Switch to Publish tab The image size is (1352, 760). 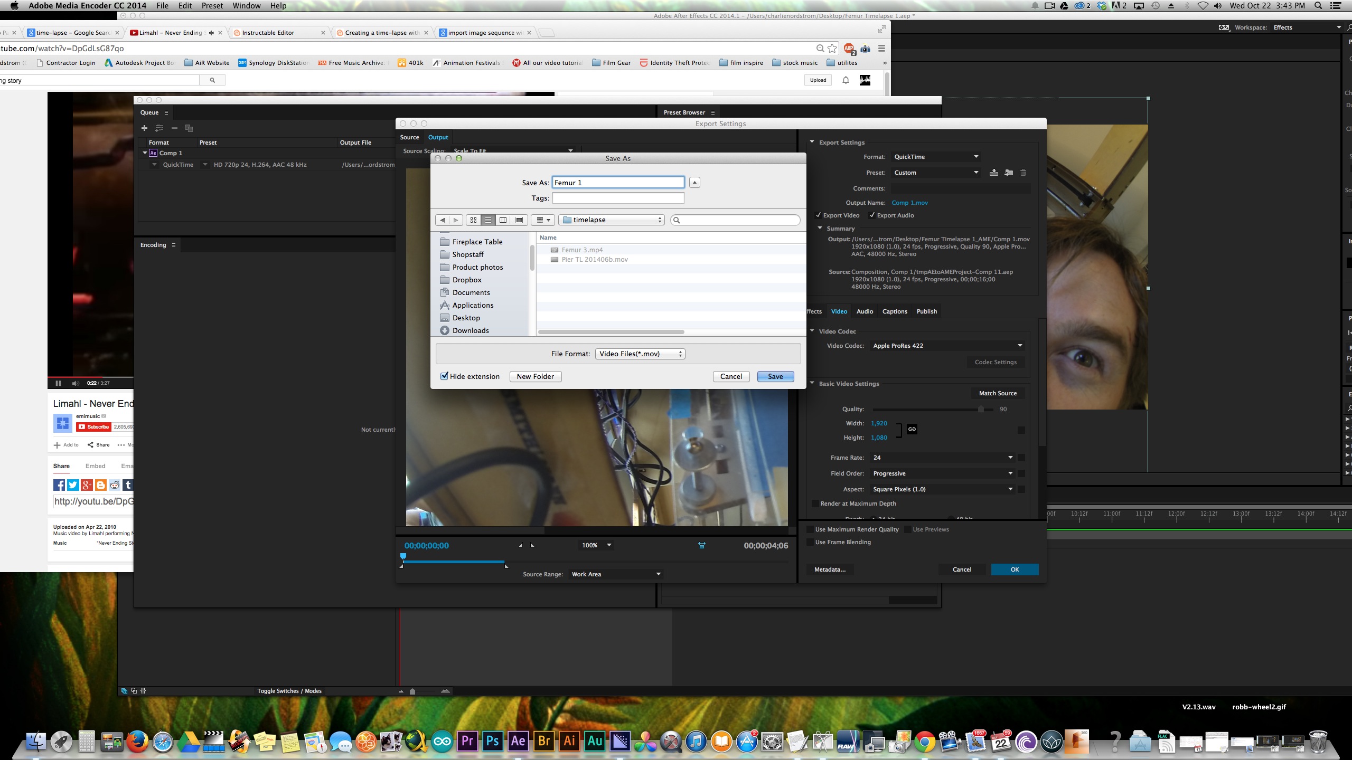(927, 311)
